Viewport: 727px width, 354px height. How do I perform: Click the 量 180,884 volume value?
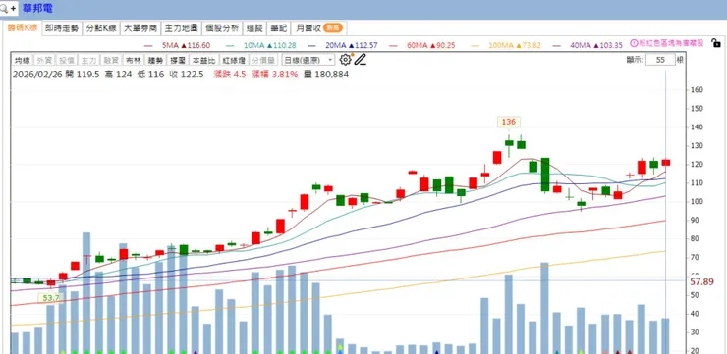326,75
